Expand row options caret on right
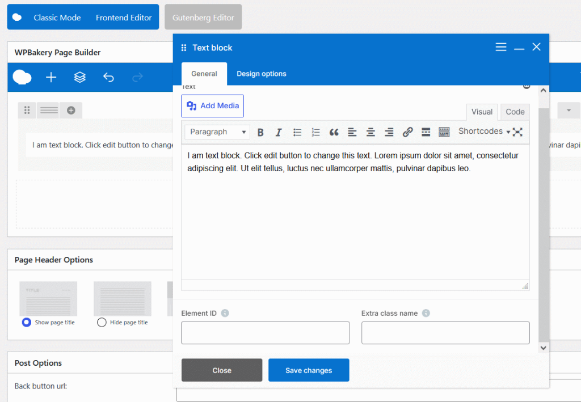The height and width of the screenshot is (402, 581). [x=569, y=111]
